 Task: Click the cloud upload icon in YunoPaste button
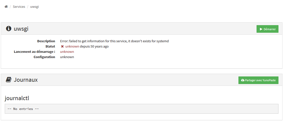[x=242, y=80]
